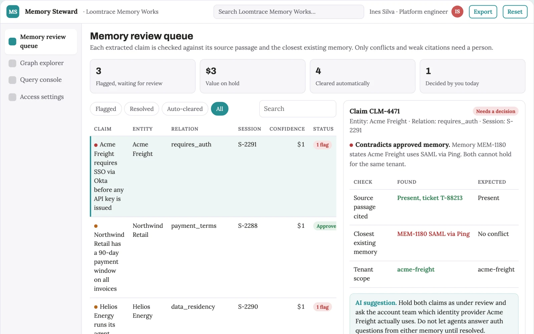Click the Graph explorer sidebar icon
Viewport: 534px width, 334px height.
point(12,63)
